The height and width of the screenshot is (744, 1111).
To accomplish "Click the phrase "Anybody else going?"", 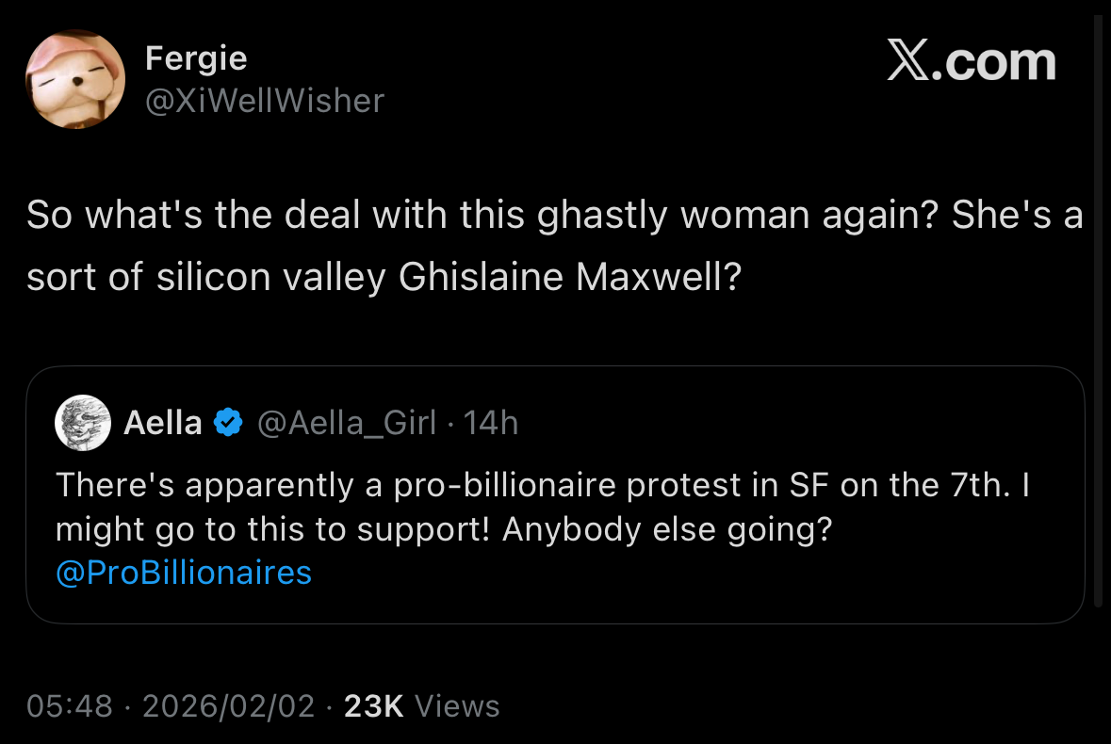I will pyautogui.click(x=667, y=529).
